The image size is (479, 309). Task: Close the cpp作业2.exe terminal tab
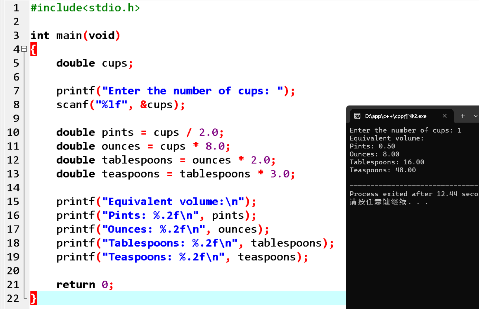pos(444,116)
